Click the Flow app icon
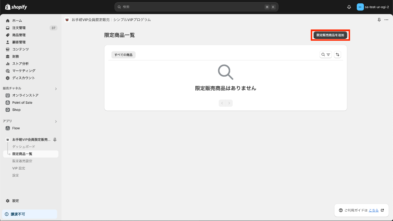Image resolution: width=393 pixels, height=221 pixels. [x=8, y=128]
